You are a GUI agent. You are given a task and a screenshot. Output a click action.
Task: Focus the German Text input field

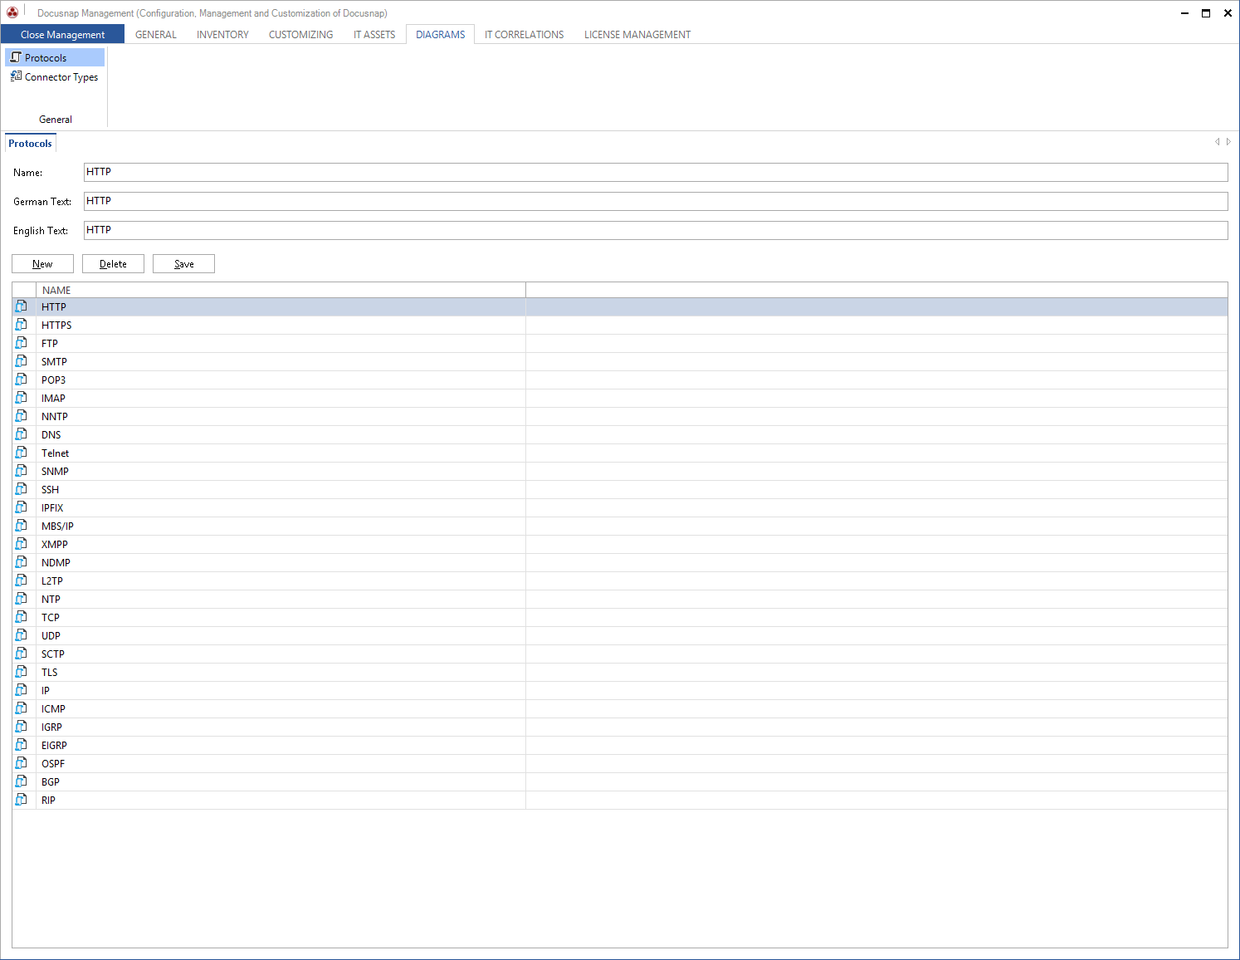pos(656,201)
